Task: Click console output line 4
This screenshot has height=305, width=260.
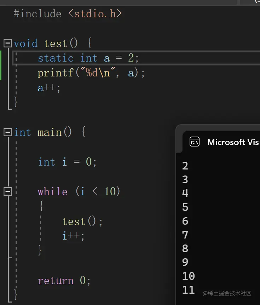Action: [185, 193]
